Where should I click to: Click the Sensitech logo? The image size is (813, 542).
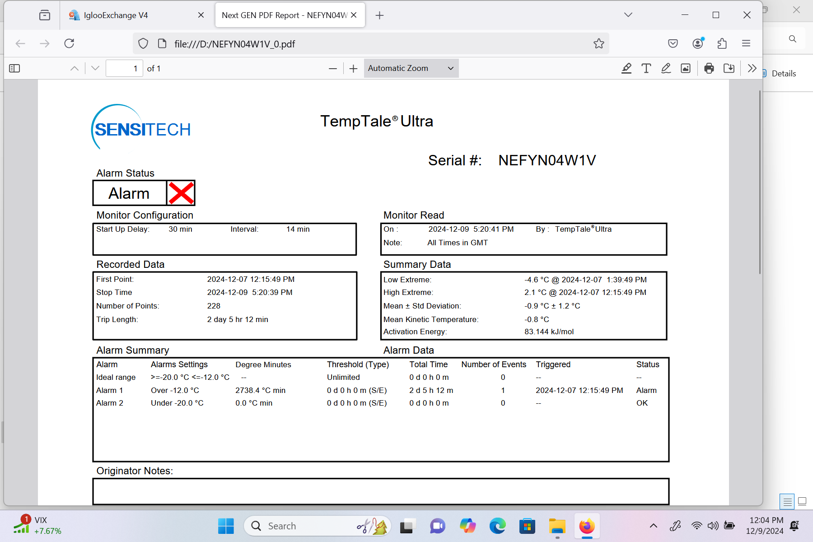[x=141, y=127]
